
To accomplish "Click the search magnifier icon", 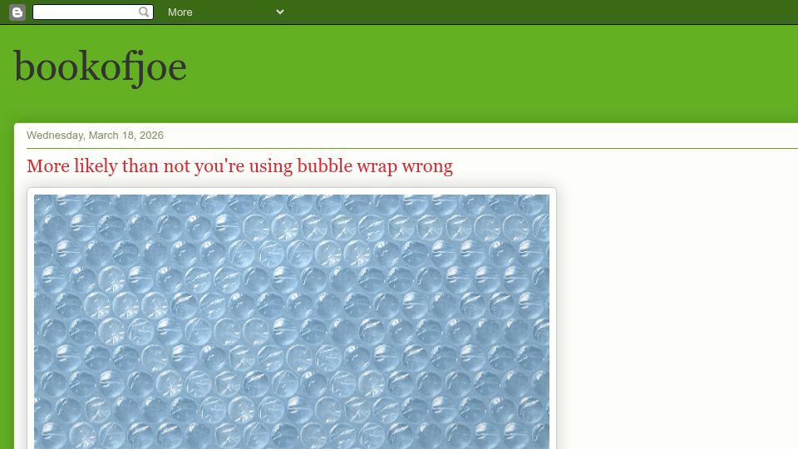I will point(144,12).
